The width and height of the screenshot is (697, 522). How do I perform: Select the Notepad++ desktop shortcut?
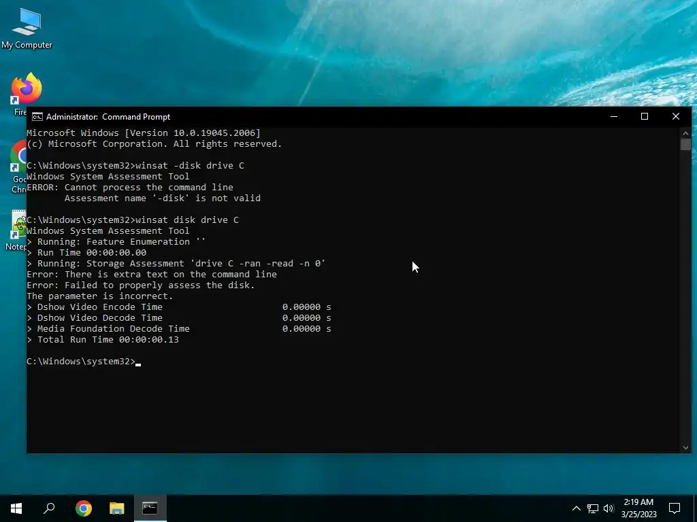(18, 228)
